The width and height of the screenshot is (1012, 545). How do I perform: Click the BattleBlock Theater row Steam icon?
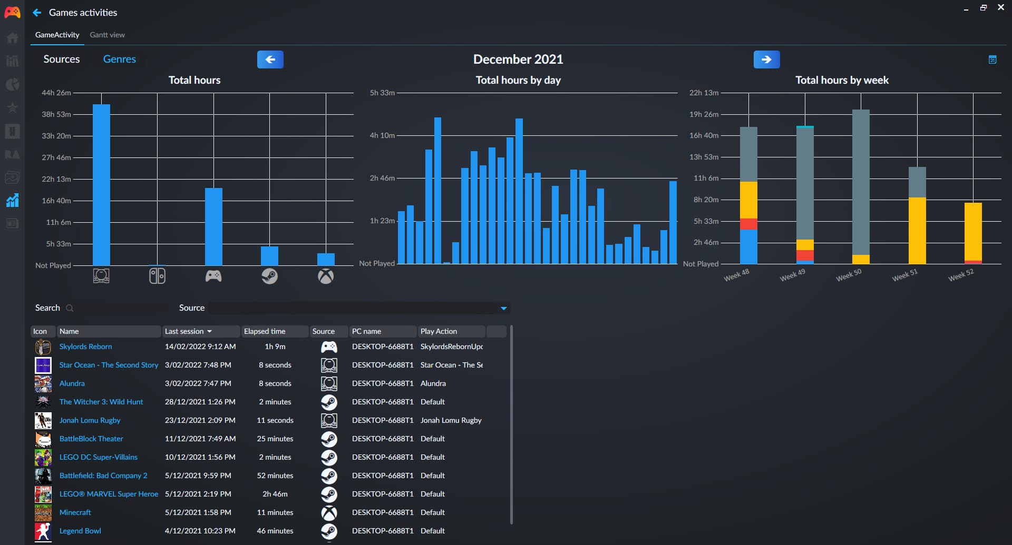[x=329, y=439]
